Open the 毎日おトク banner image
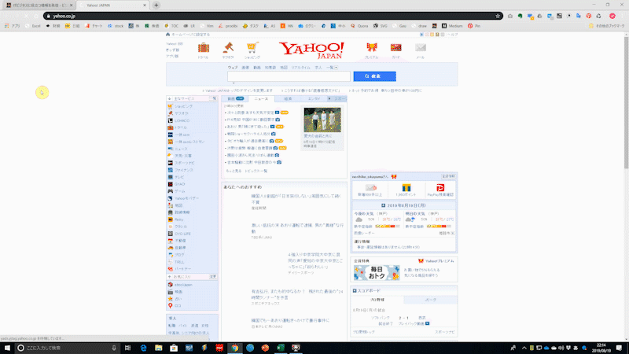This screenshot has height=354, width=629. [377, 272]
